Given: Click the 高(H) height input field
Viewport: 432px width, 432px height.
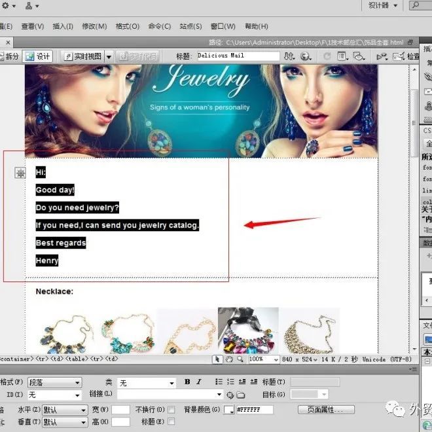Looking at the screenshot, I should coord(120,422).
